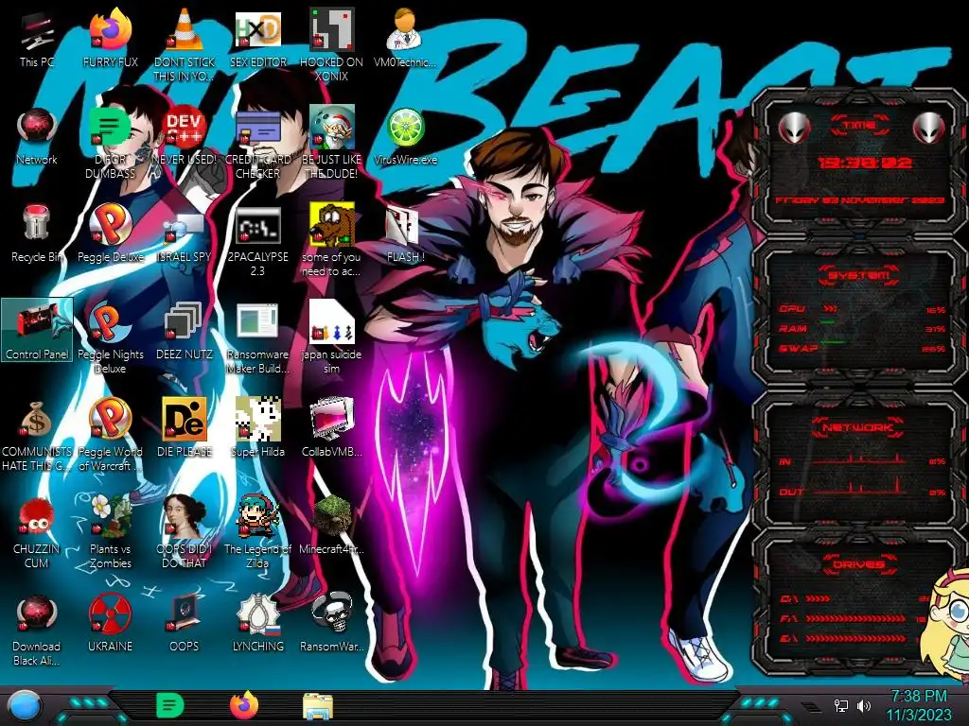Image resolution: width=969 pixels, height=726 pixels.
Task: Open the green chat-bubble desktop shortcut
Action: [110, 144]
